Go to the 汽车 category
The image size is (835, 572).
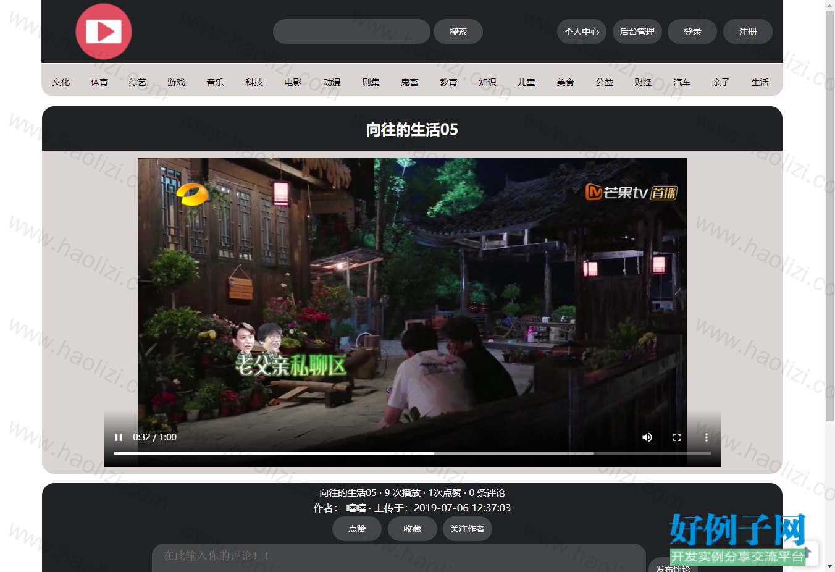coord(682,82)
